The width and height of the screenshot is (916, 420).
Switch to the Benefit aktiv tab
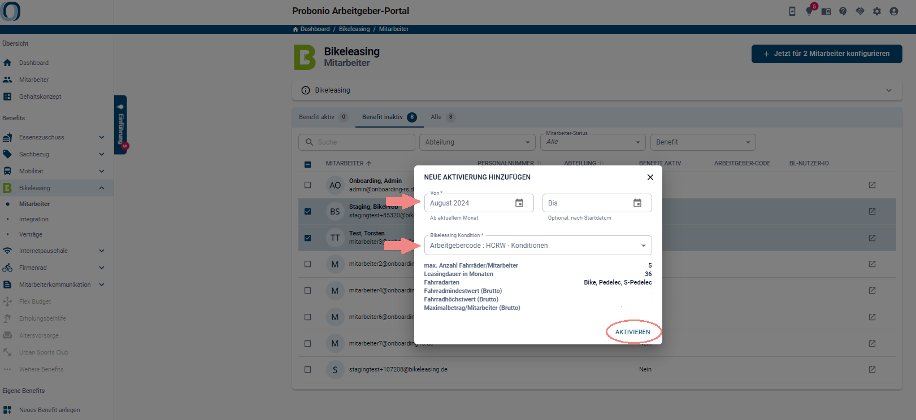[323, 117]
